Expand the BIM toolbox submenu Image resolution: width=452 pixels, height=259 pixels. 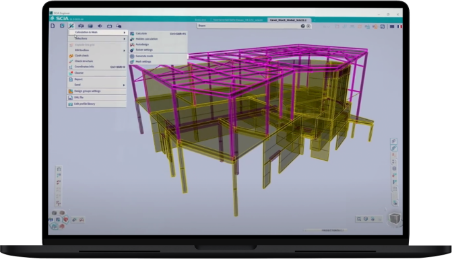point(97,50)
